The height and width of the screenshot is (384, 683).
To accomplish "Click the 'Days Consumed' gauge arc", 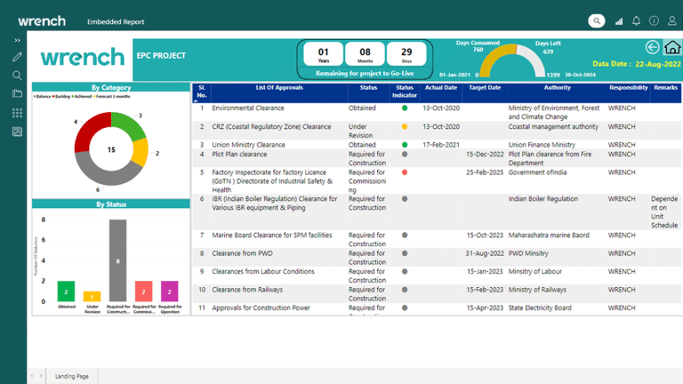I will [495, 59].
